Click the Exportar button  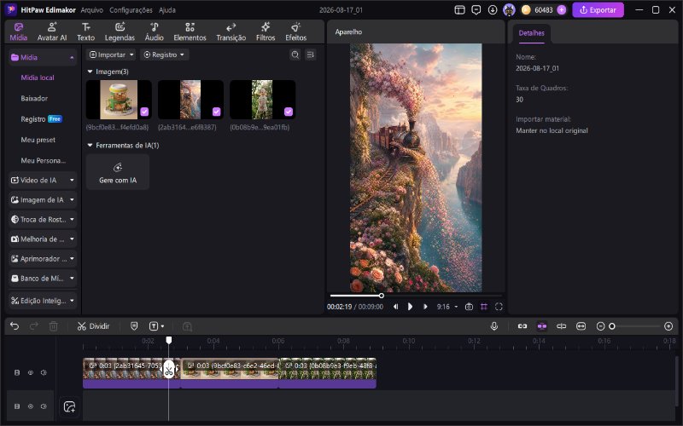point(598,9)
